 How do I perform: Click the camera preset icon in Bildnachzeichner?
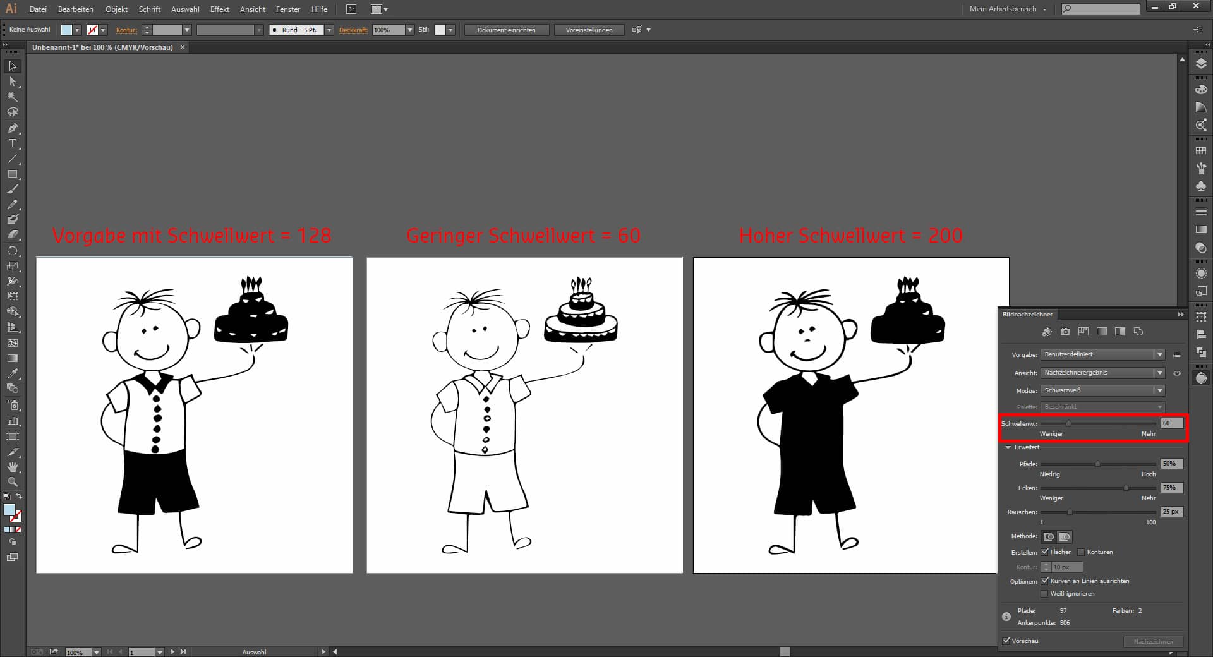(1065, 332)
